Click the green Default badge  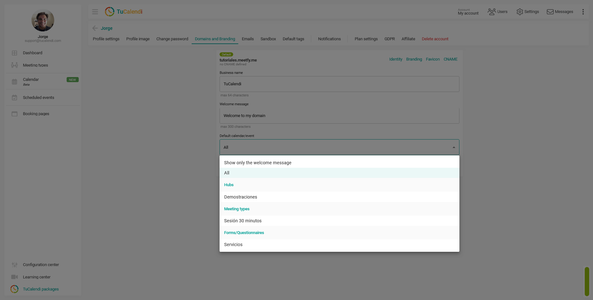226,55
